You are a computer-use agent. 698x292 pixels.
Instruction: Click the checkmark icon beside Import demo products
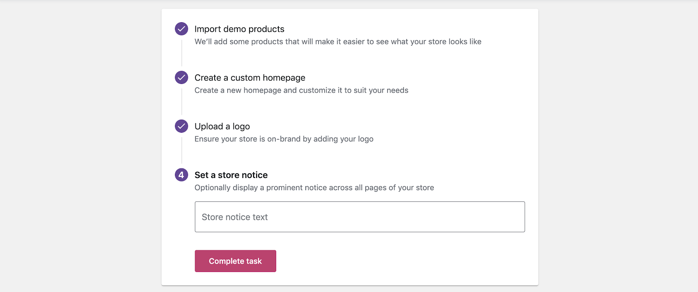pyautogui.click(x=181, y=29)
